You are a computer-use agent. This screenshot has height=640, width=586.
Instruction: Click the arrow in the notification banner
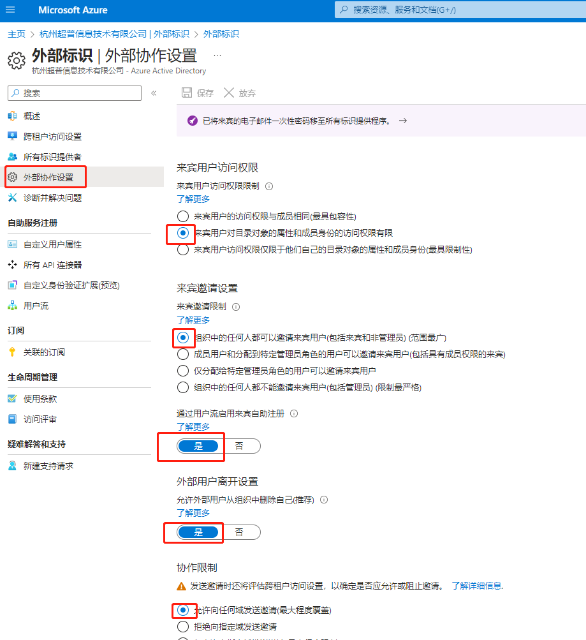point(402,121)
